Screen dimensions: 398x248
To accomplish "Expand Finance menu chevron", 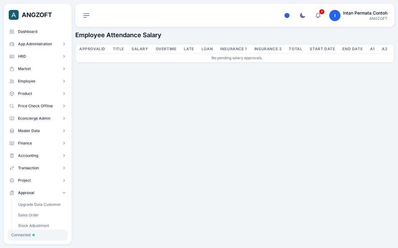I will click(64, 143).
